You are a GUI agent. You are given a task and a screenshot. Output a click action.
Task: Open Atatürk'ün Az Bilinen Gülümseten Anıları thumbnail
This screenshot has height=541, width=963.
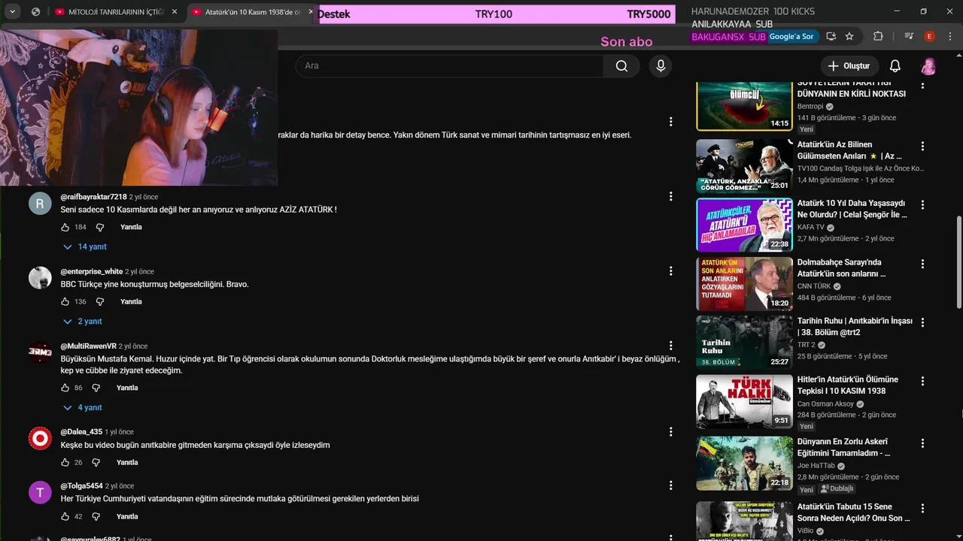[x=744, y=166]
